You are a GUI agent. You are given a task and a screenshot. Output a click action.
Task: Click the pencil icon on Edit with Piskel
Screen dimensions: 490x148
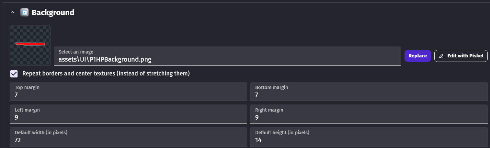pyautogui.click(x=441, y=56)
